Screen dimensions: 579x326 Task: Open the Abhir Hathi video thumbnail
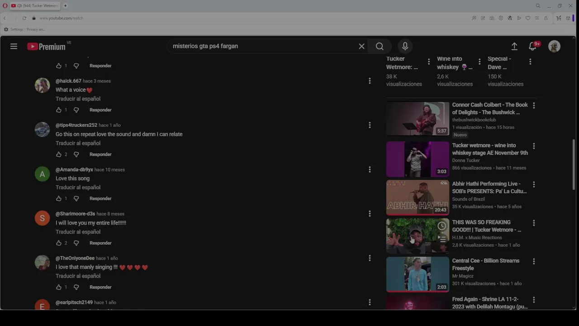point(418,197)
